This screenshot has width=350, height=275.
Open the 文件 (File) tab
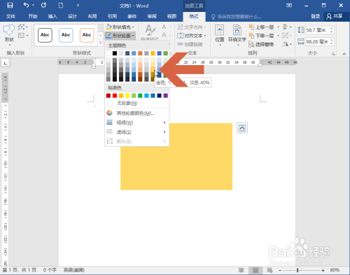pos(10,16)
